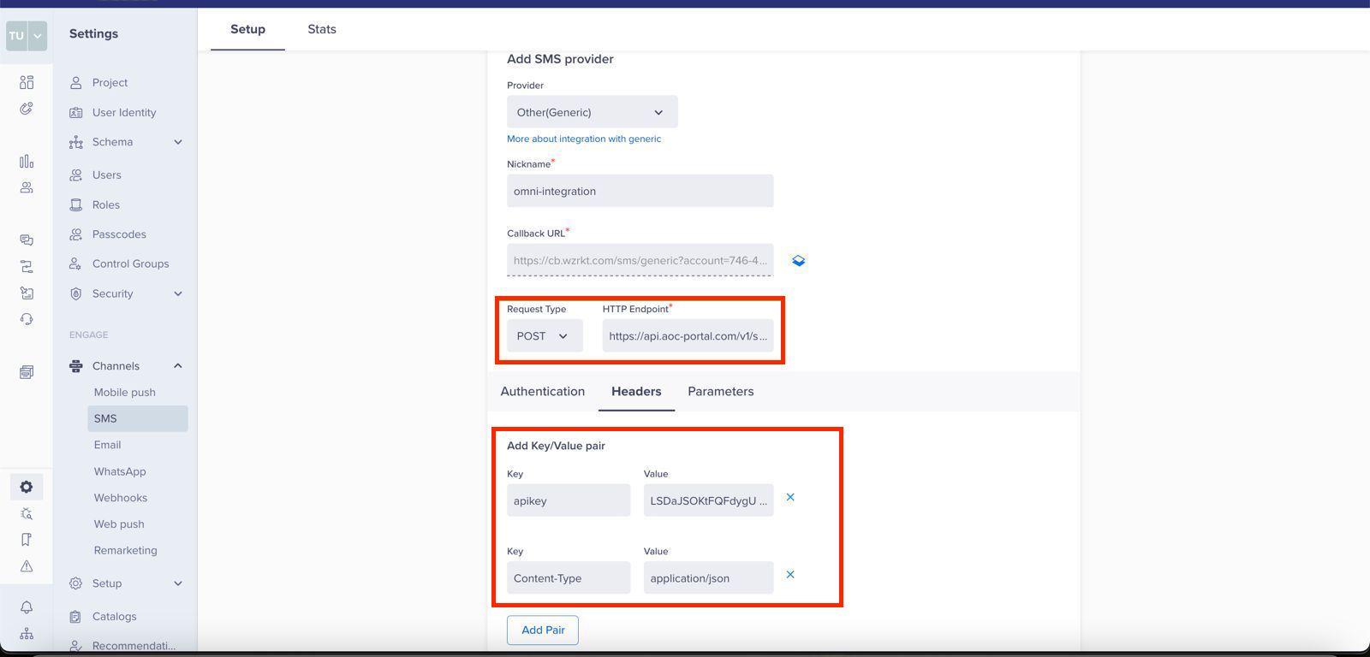Viewport: 1370px width, 657px height.
Task: Click the bar chart analytics icon
Action: tap(27, 162)
